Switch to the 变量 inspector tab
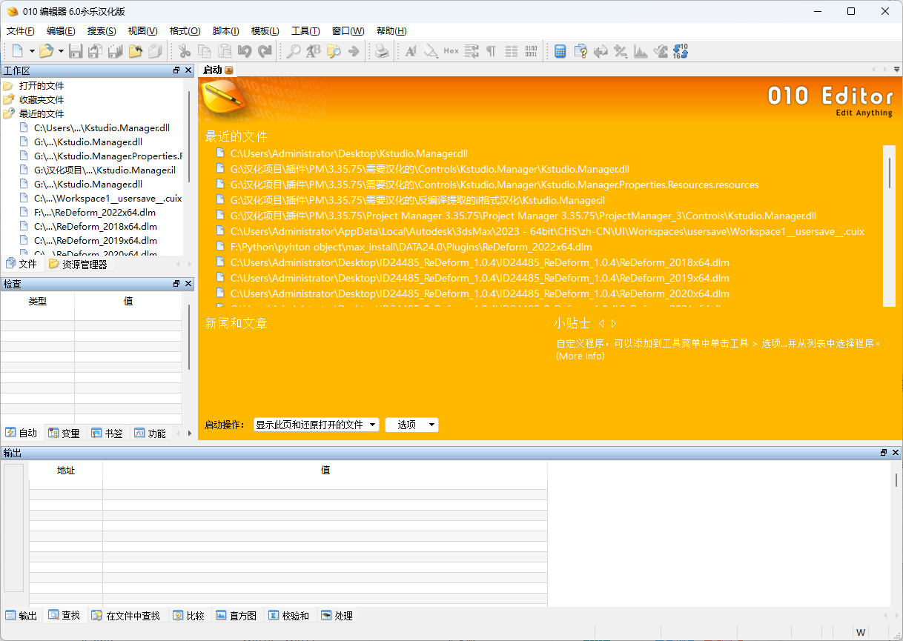 click(x=63, y=433)
